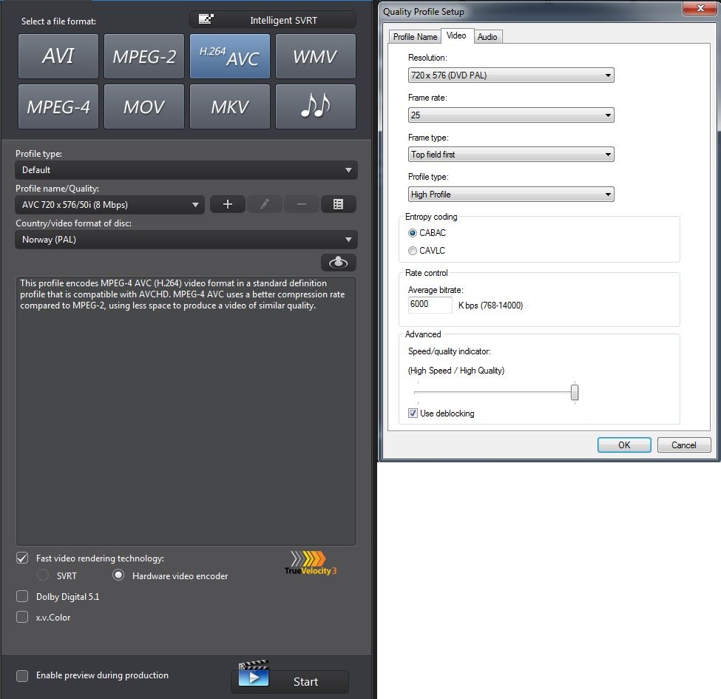Choose the MOV file format
The width and height of the screenshot is (721, 699).
coord(144,107)
